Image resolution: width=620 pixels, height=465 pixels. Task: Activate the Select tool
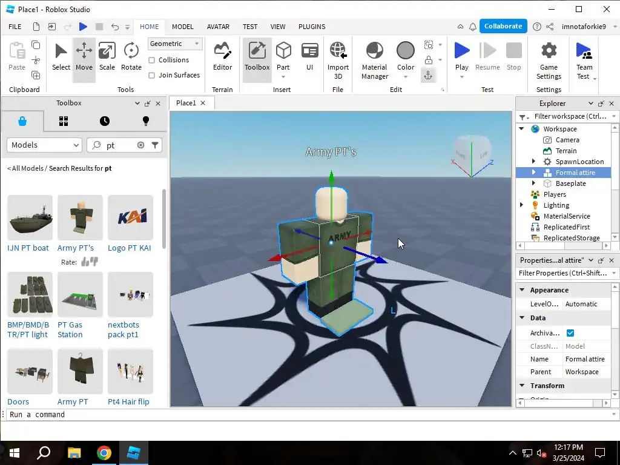(x=61, y=58)
